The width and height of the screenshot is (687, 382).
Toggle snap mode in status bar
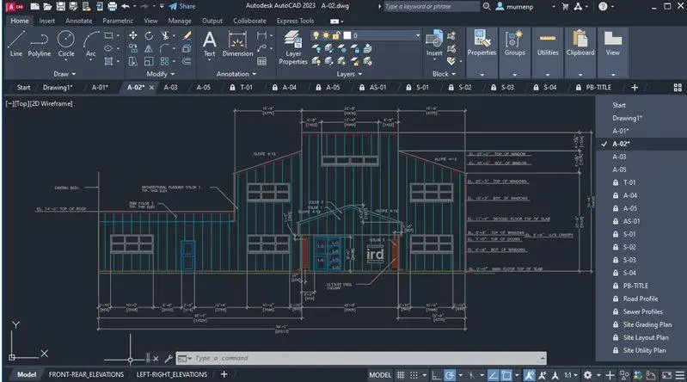pos(414,375)
